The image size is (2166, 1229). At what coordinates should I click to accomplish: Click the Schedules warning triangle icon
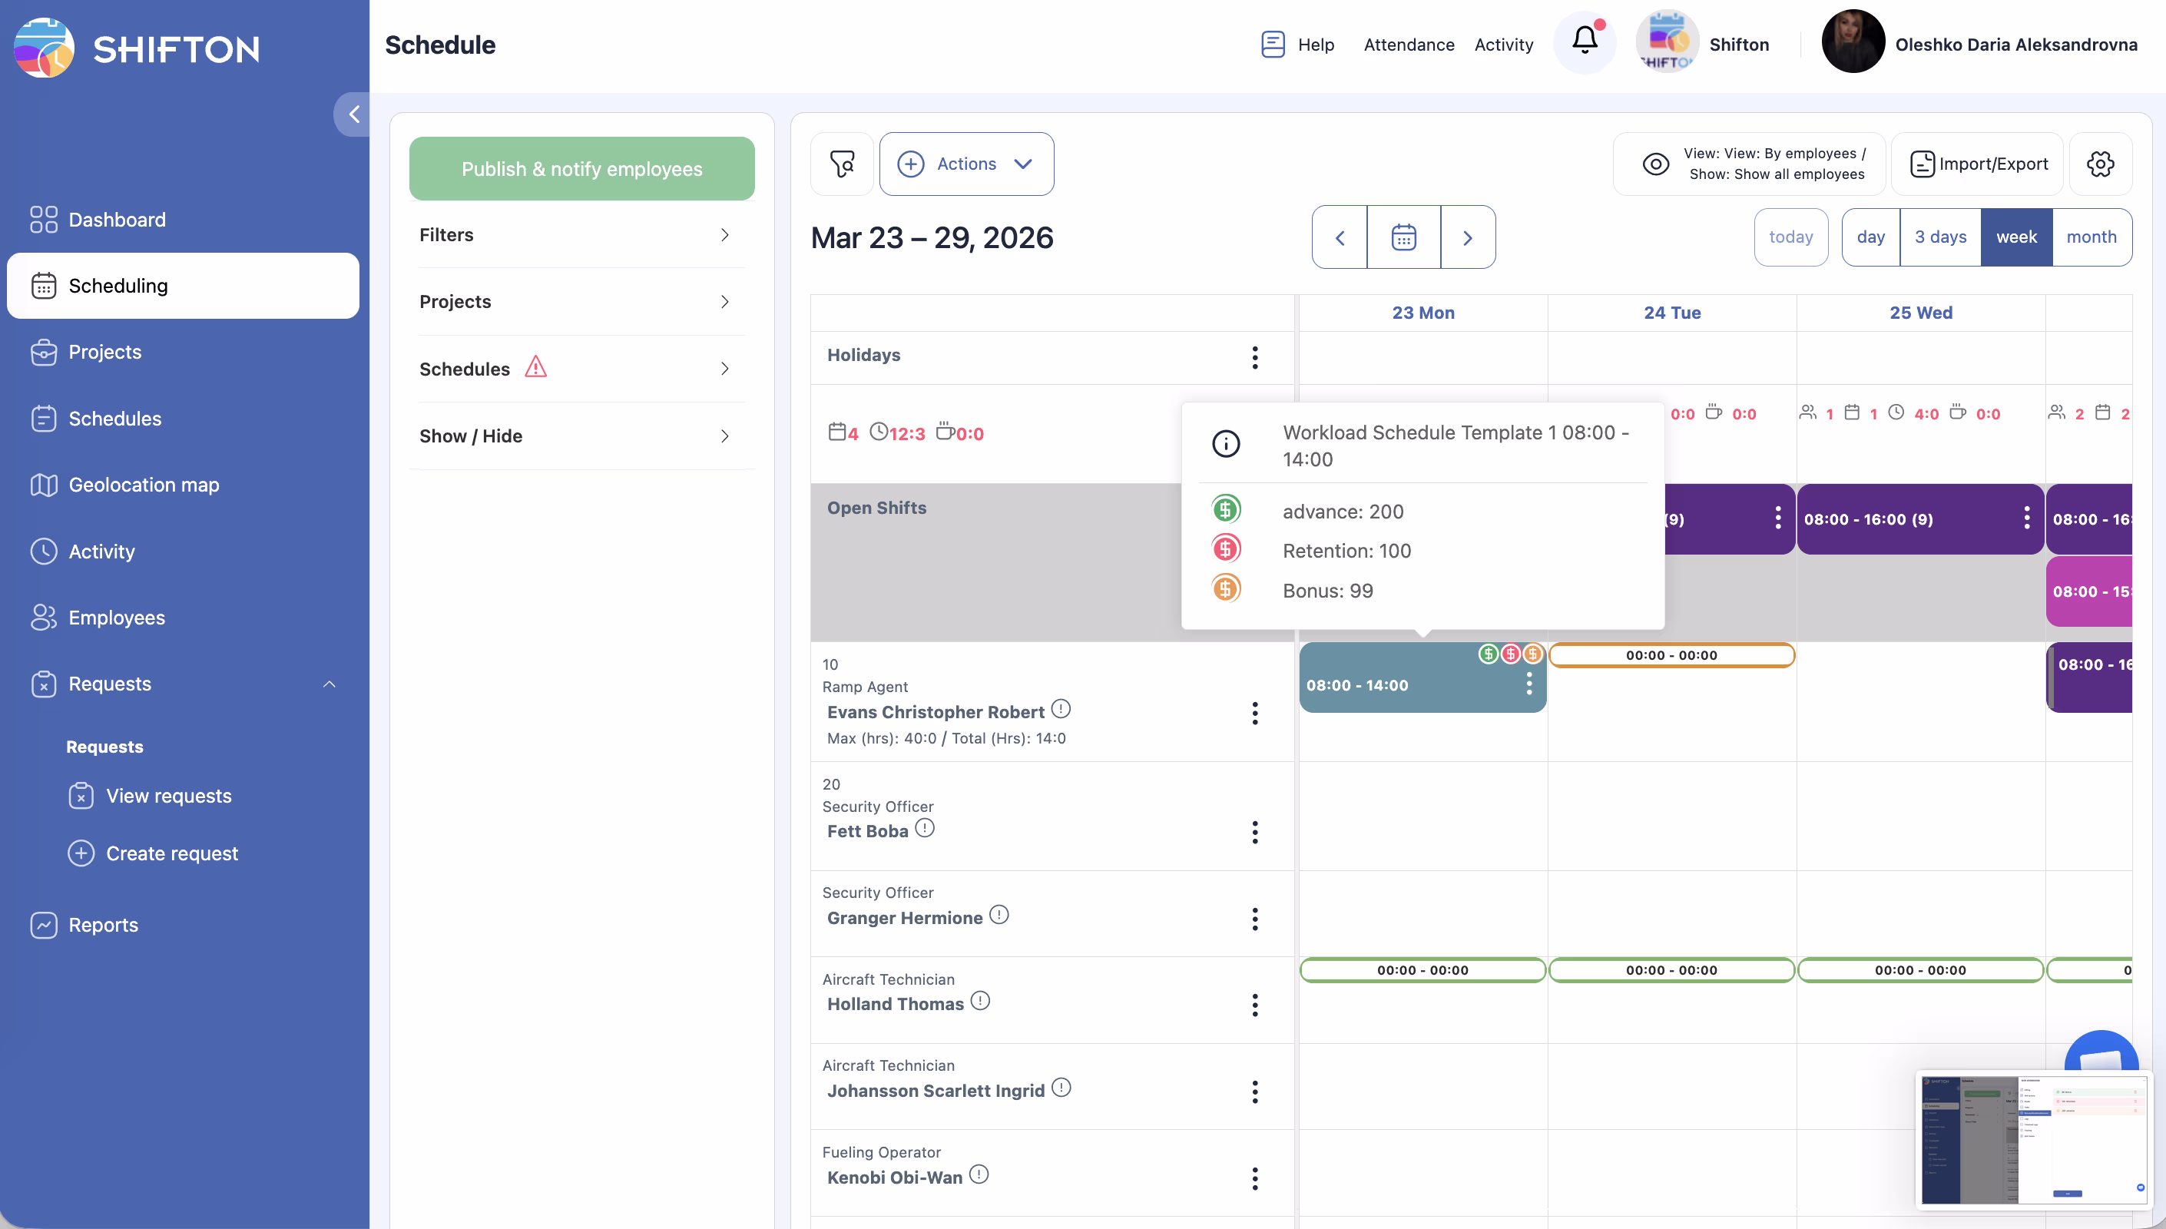tap(536, 367)
